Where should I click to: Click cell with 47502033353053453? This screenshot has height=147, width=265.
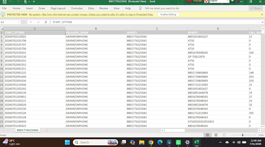pyautogui.click(x=218, y=122)
